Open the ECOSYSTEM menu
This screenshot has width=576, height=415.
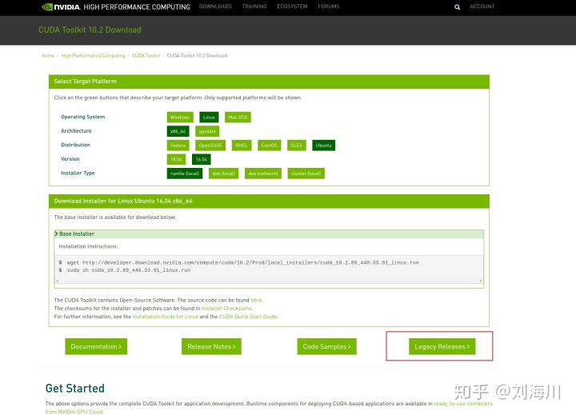coord(292,6)
